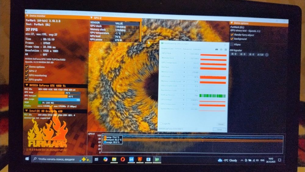Image resolution: width=305 pixels, height=172 pixels.
Task: Switch to the Graphics Card tab in GPU-Z
Action: pos(167,49)
